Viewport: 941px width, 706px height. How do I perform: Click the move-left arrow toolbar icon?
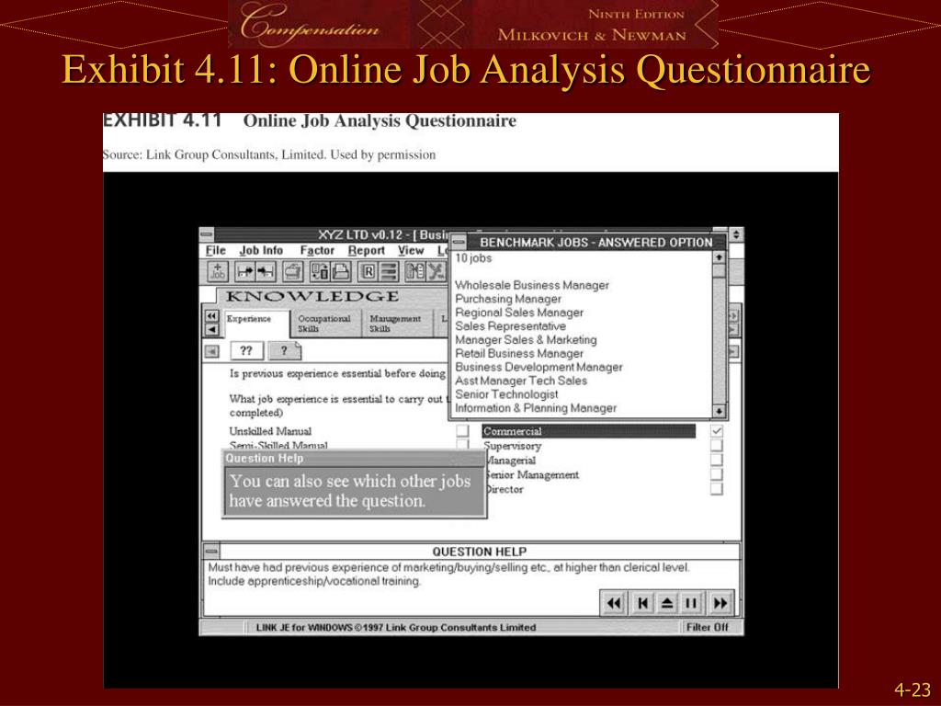(266, 272)
